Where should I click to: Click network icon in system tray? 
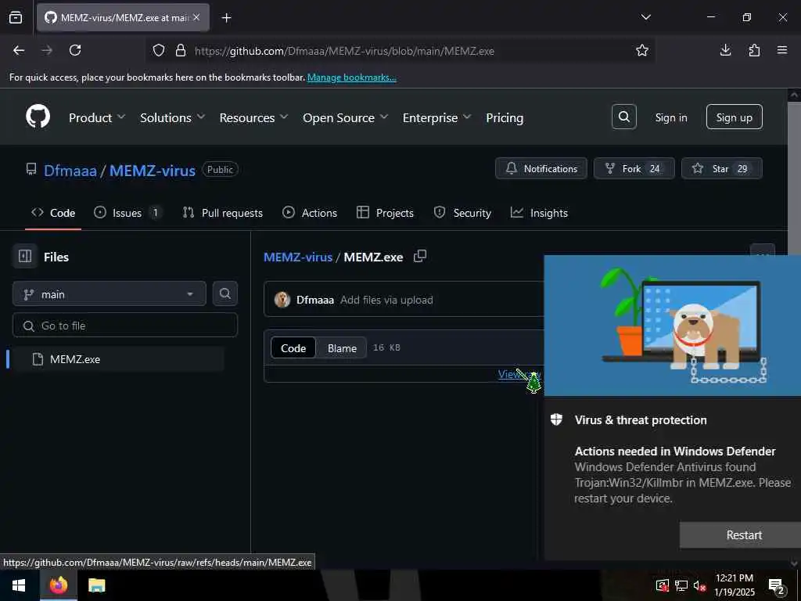(681, 585)
